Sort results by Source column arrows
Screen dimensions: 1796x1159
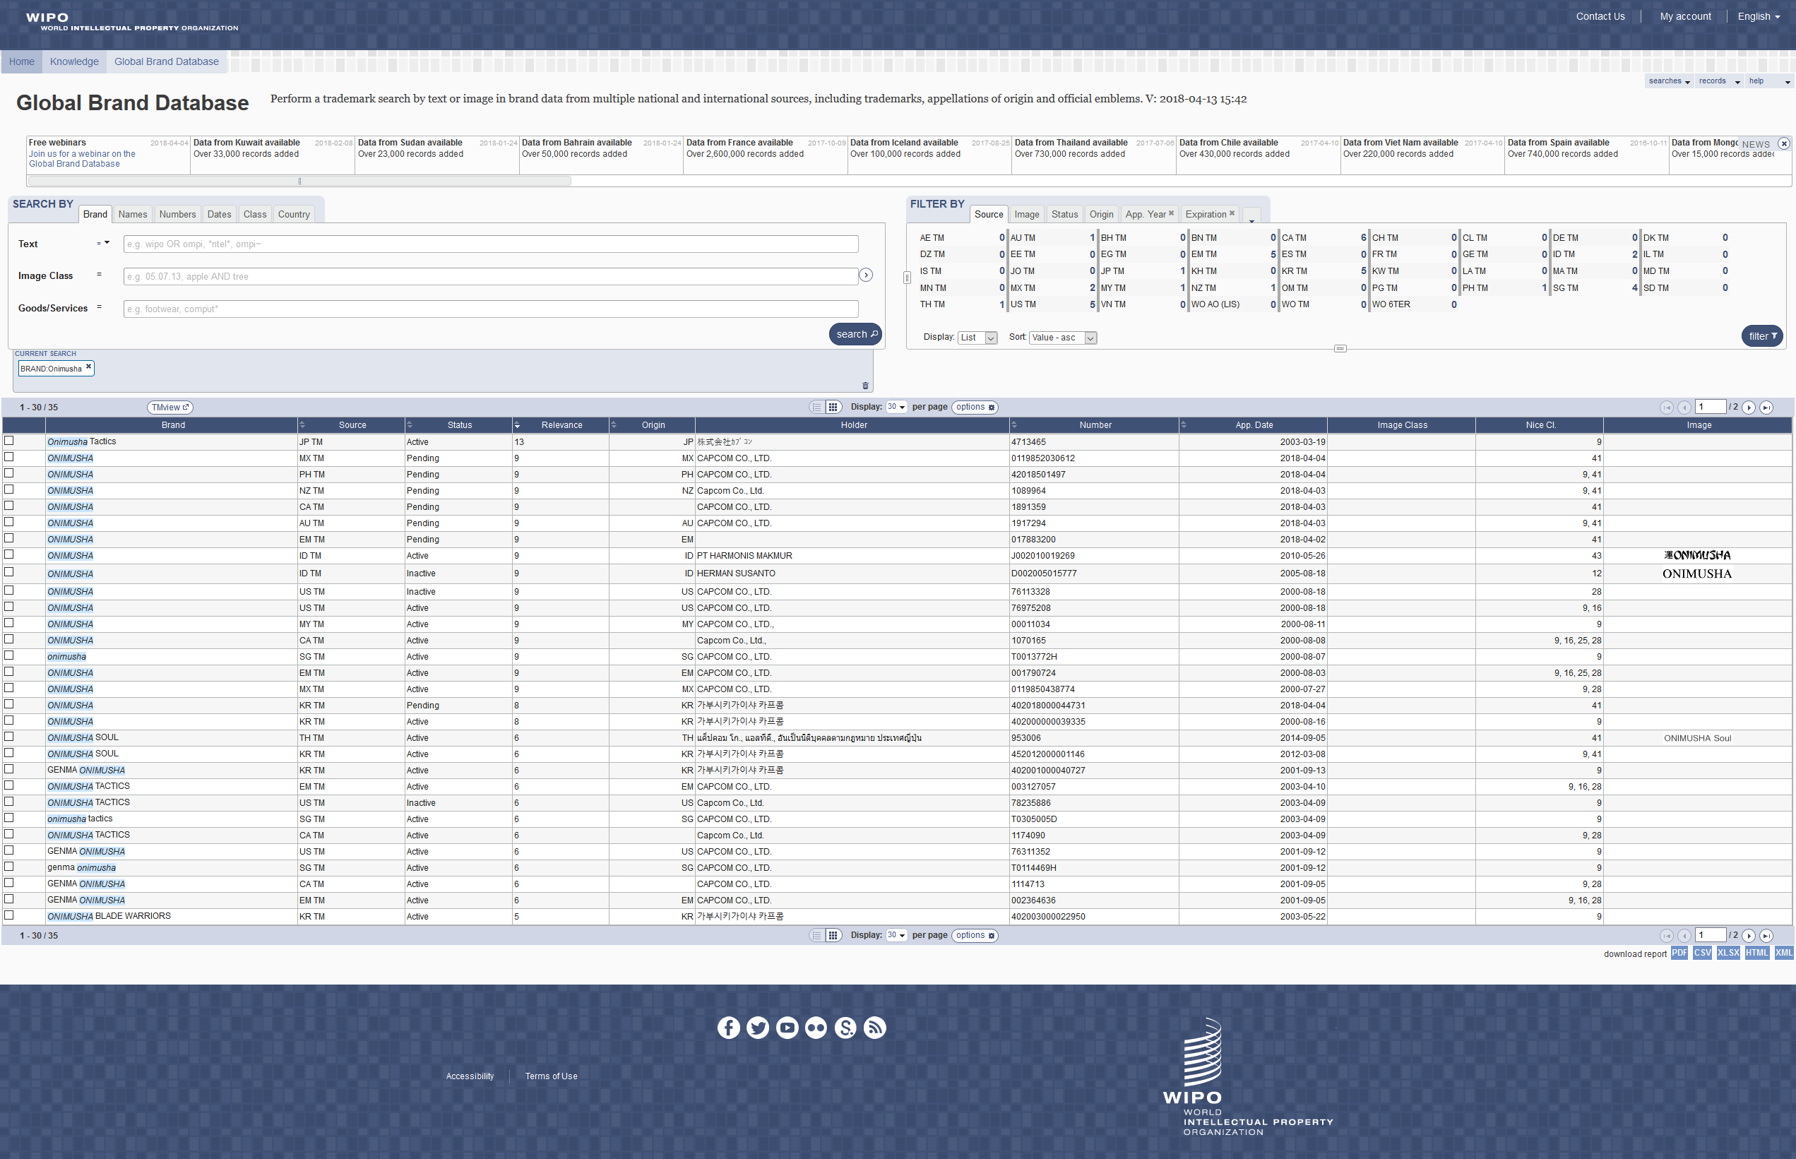coord(302,425)
